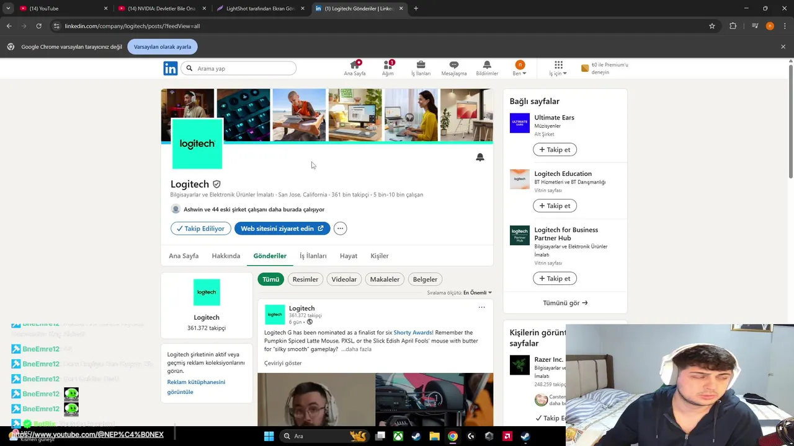
Task: Click the post video thumbnail
Action: pyautogui.click(x=375, y=400)
